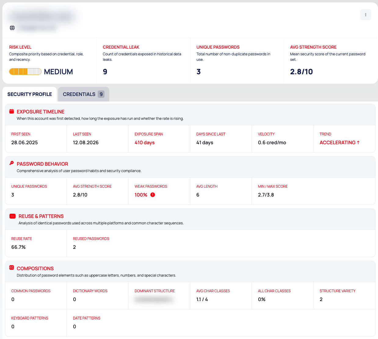Viewport: 378px width, 339px height.
Task: Click the Dictionary Words label
Action: click(90, 291)
